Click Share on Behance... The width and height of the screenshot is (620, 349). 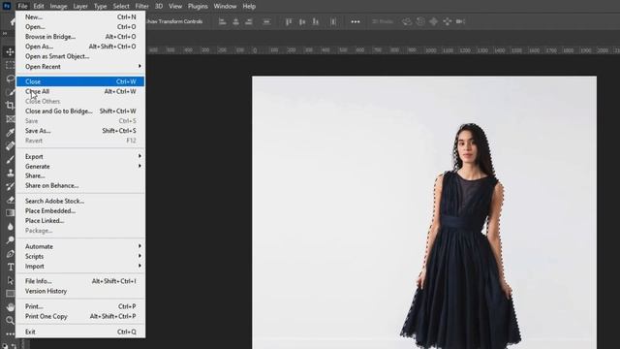80,185
